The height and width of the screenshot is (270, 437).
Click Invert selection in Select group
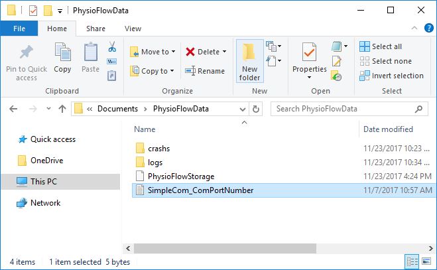click(391, 76)
